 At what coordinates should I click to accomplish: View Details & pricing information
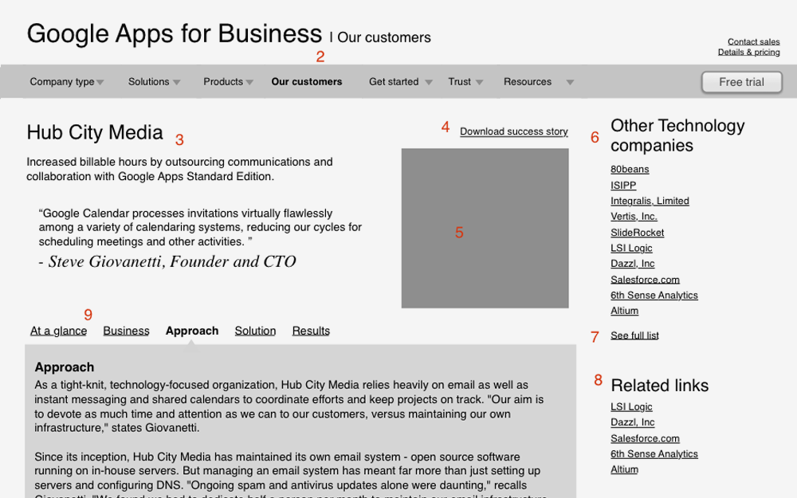(x=749, y=52)
